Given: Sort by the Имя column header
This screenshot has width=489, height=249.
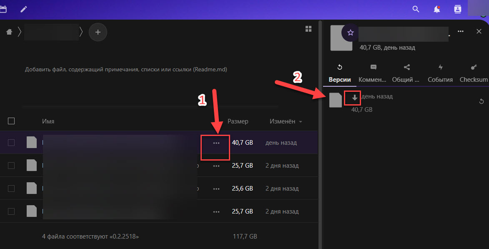Looking at the screenshot, I should tap(48, 121).
